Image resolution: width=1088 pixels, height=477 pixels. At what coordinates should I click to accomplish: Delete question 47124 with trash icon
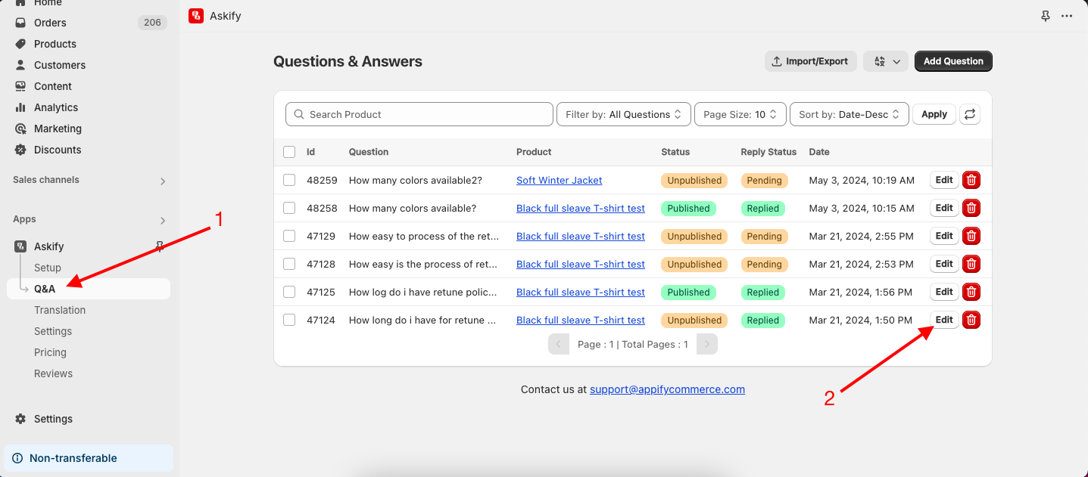point(971,320)
